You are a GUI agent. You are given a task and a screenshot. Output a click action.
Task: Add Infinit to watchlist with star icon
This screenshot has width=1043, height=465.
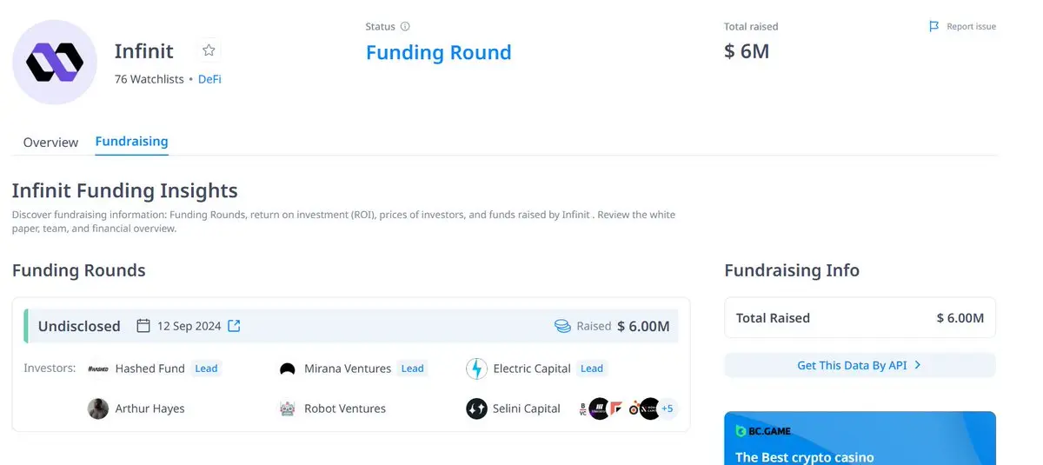pyautogui.click(x=209, y=50)
